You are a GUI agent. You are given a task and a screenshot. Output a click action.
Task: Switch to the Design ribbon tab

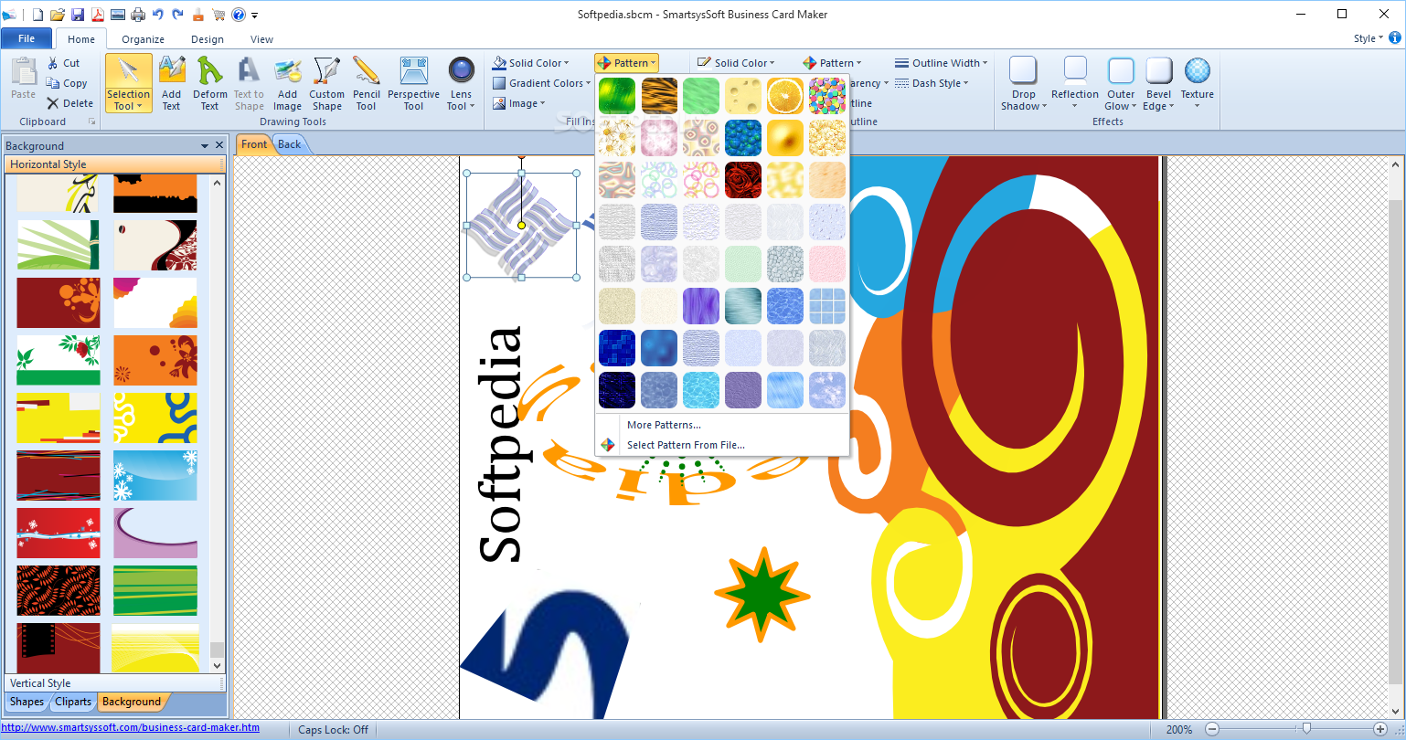(x=208, y=39)
